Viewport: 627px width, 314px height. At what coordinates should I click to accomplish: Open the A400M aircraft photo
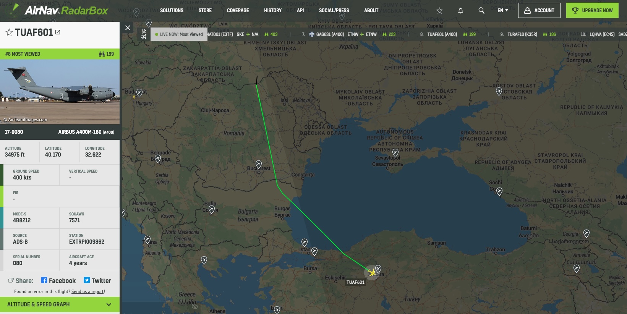coord(60,92)
